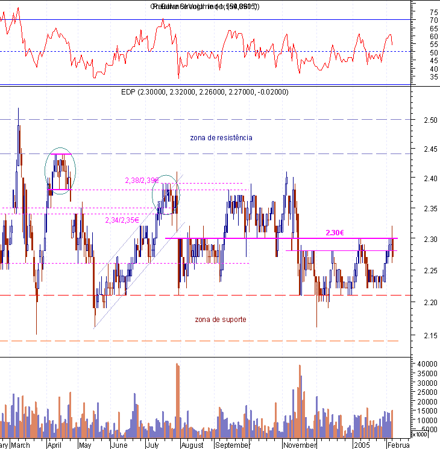
Task: Click the x1000 volume scale label
Action: click(x=420, y=435)
